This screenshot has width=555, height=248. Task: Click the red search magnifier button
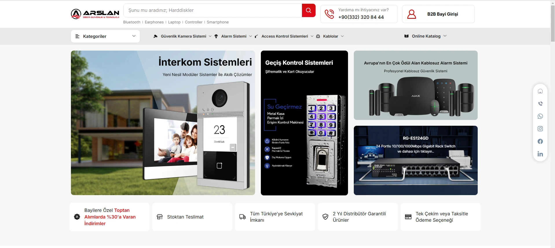[308, 10]
